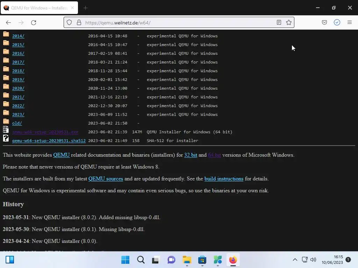Screen dimensions: 358x268
Task: Open the 2020/ directory
Action: (x=18, y=88)
